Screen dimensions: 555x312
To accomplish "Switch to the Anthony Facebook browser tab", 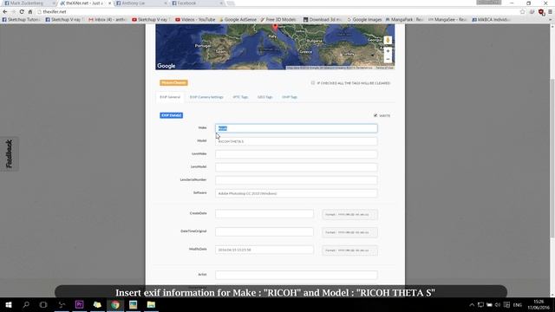I will click(x=140, y=3).
